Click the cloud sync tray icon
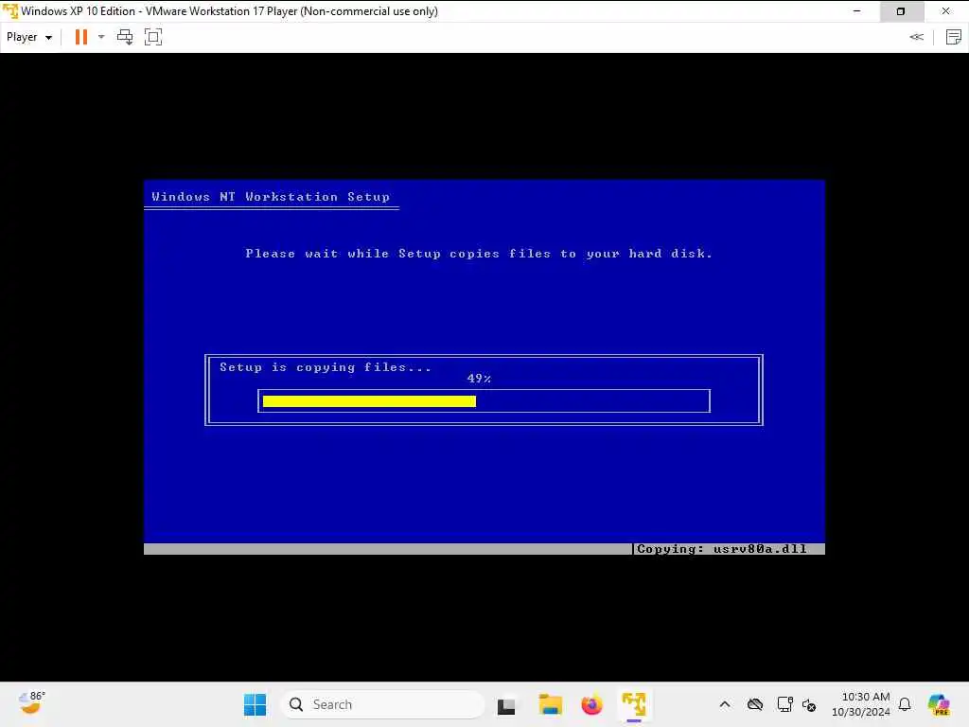Screen dimensions: 969x727 [754, 704]
